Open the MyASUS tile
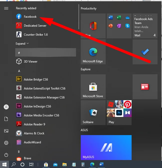The width and height of the screenshot is (162, 168). pyautogui.click(x=106, y=148)
